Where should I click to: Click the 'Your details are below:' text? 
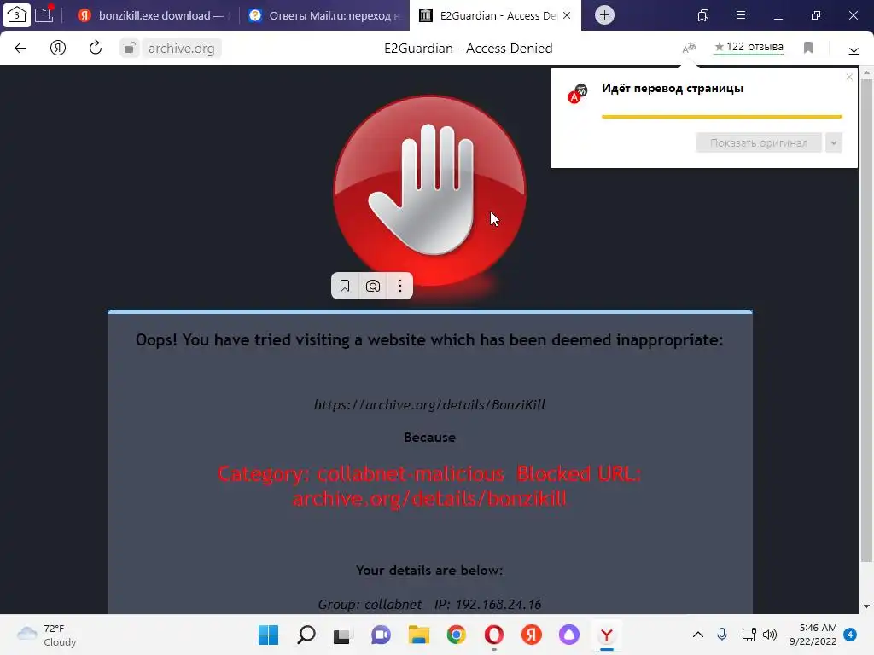[429, 570]
